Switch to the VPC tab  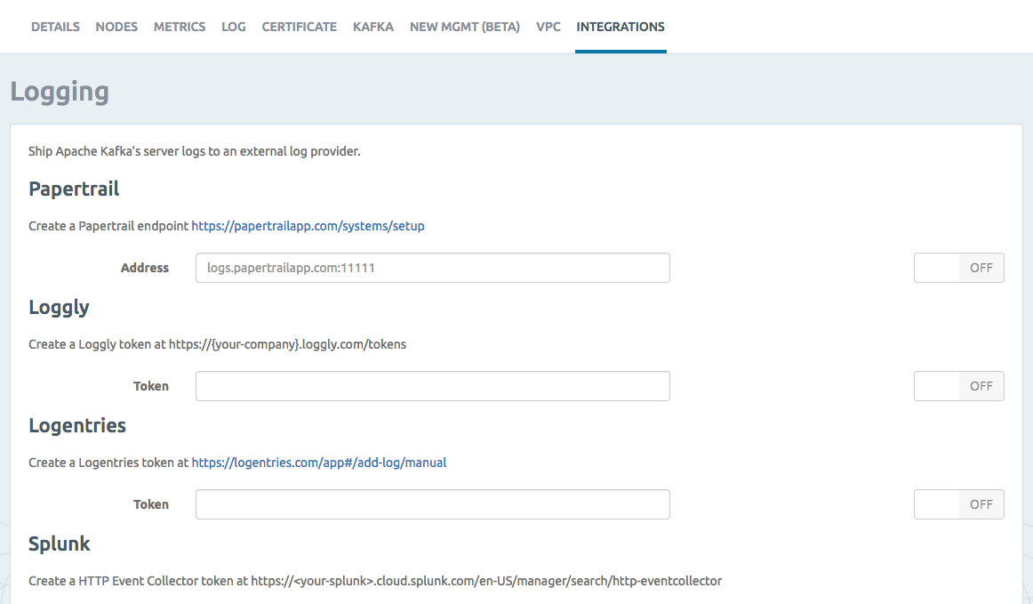click(549, 27)
